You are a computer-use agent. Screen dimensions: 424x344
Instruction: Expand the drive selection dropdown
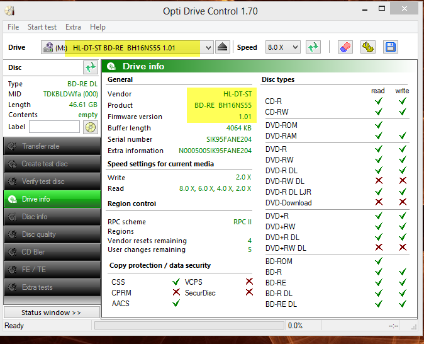[208, 48]
